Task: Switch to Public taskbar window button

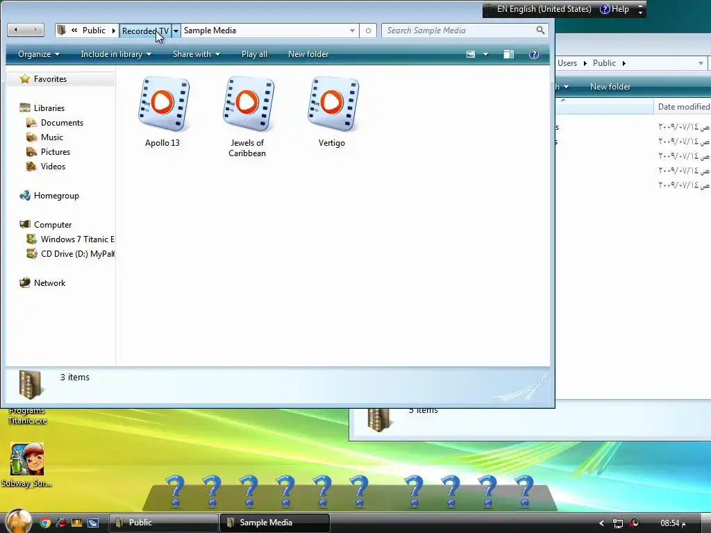Action: 164,523
